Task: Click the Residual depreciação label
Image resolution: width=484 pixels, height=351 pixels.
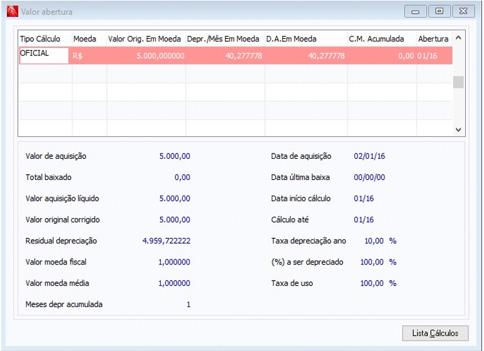Action: 61,241
